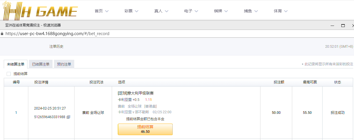
Task: Click 卡利亚里 v 那不勒斯 match text
Action: pyautogui.click(x=133, y=112)
